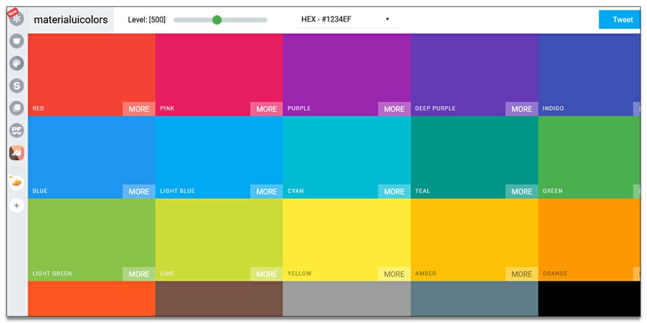Select the Amber color swatch

coord(474,240)
